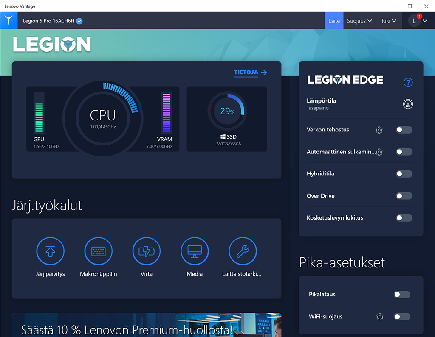435x337 pixels.
Task: Open Virta power battery icon
Action: 147,251
